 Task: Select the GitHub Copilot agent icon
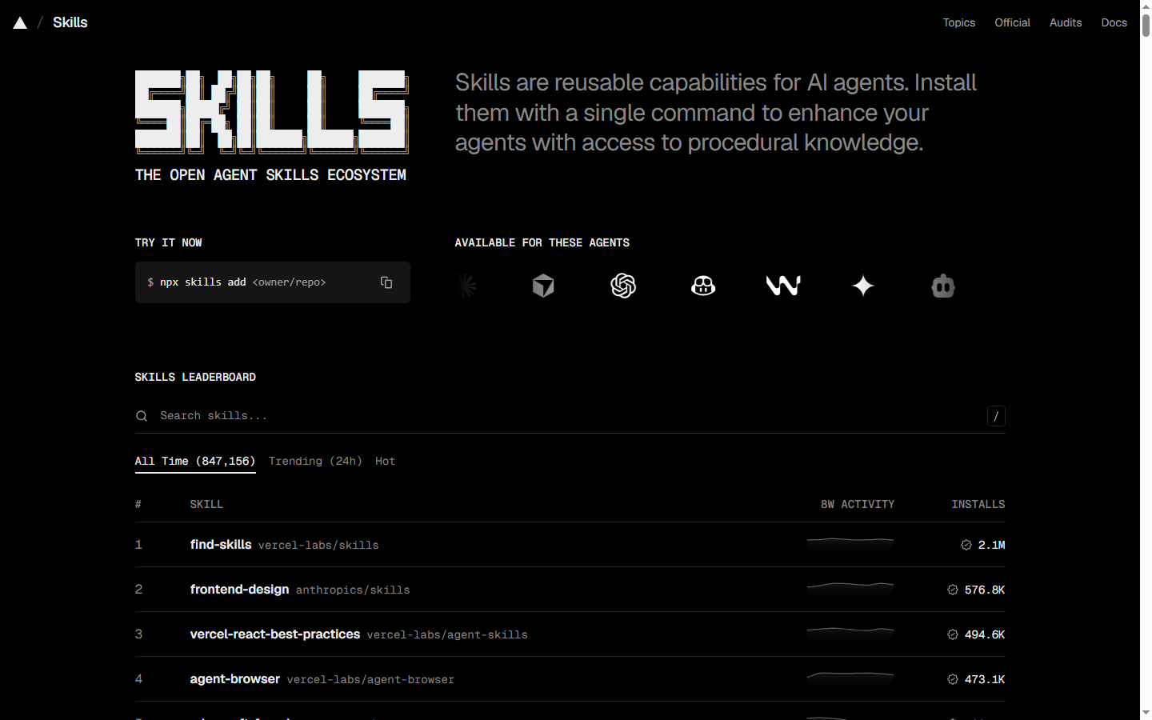coord(703,286)
